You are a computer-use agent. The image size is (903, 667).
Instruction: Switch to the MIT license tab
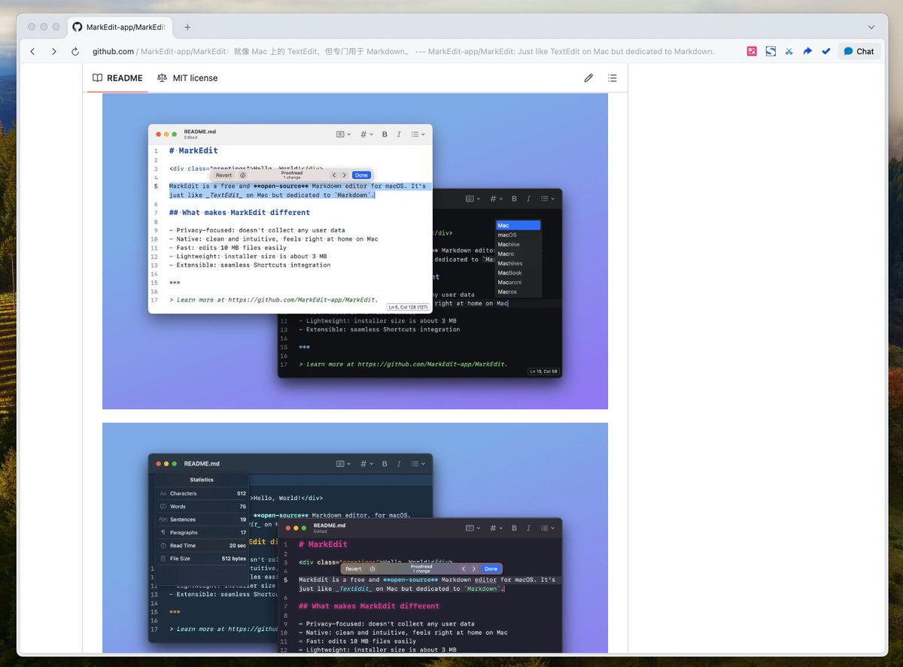187,77
